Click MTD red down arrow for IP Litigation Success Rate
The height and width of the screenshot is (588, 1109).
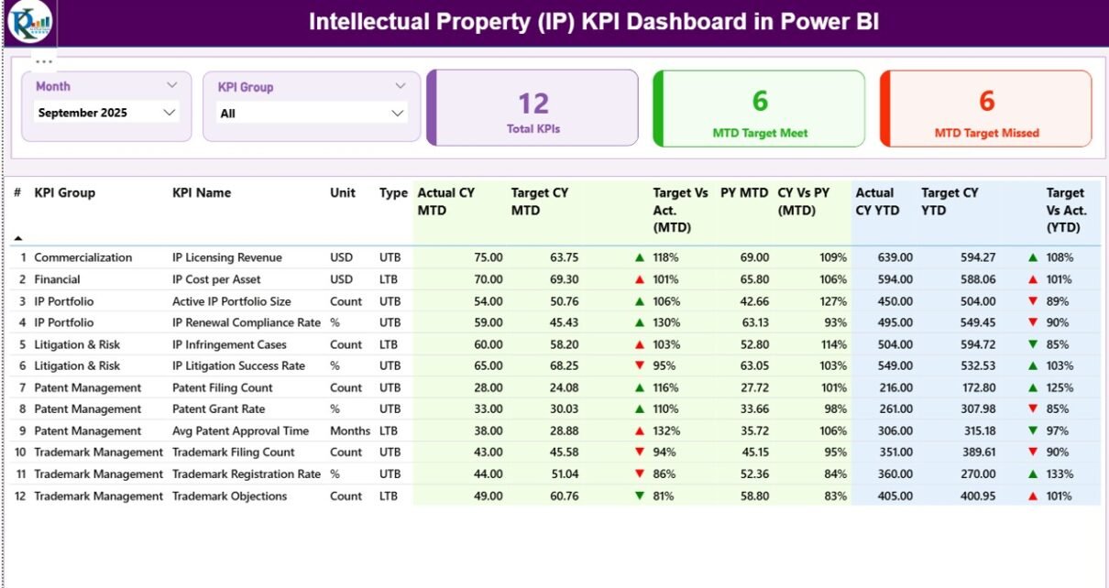coord(640,366)
